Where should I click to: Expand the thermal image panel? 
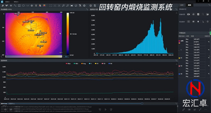(87, 9)
